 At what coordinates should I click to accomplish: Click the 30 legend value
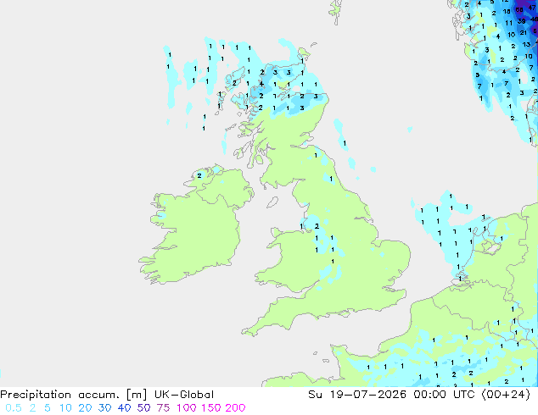pos(104,408)
